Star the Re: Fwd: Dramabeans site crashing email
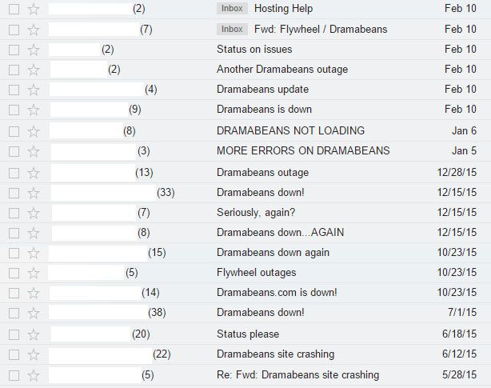Viewport: 491px width, 388px height. tap(34, 376)
